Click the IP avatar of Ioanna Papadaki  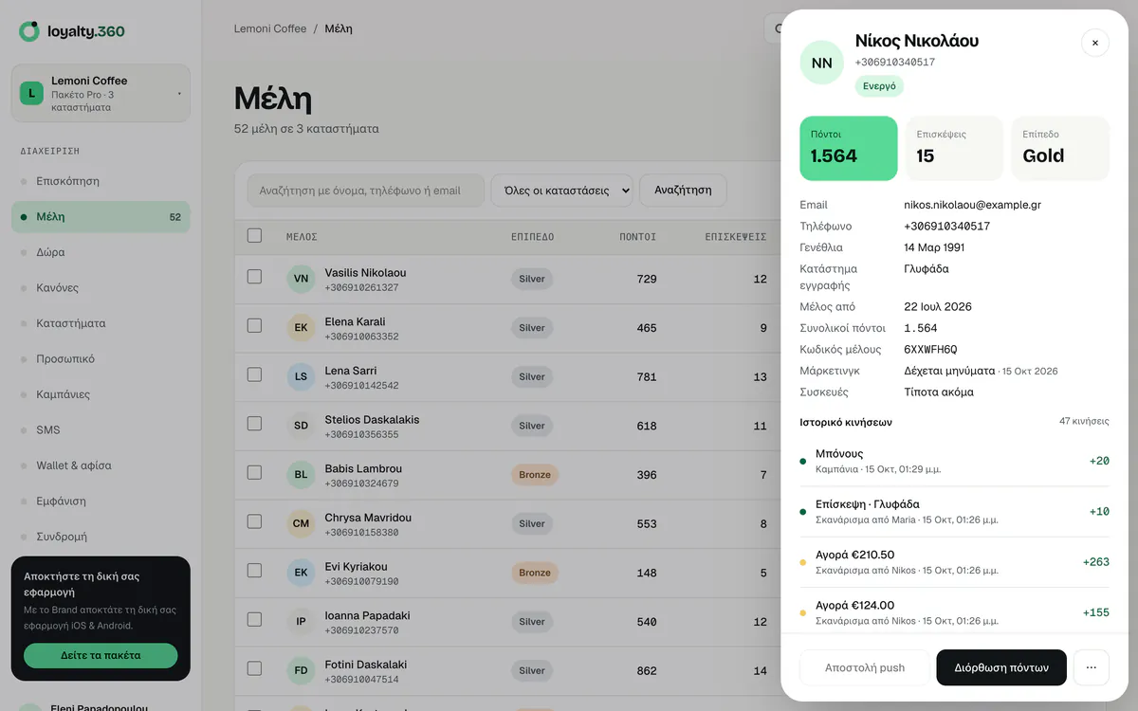coord(301,622)
